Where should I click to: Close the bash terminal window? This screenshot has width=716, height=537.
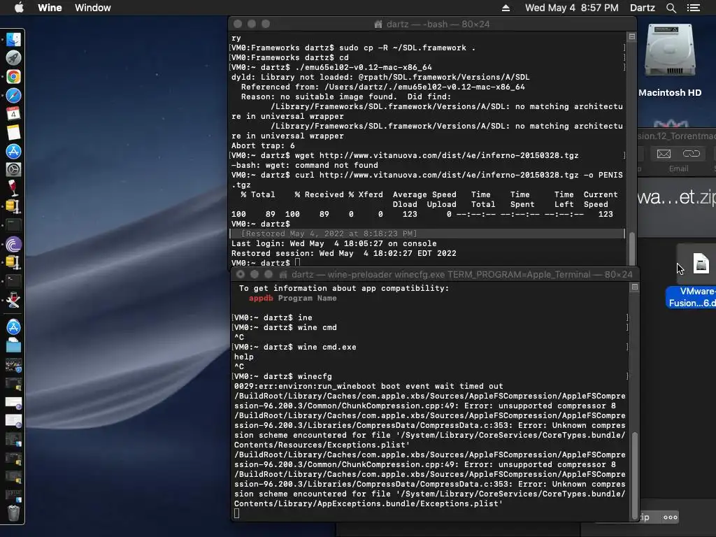[x=238, y=24]
